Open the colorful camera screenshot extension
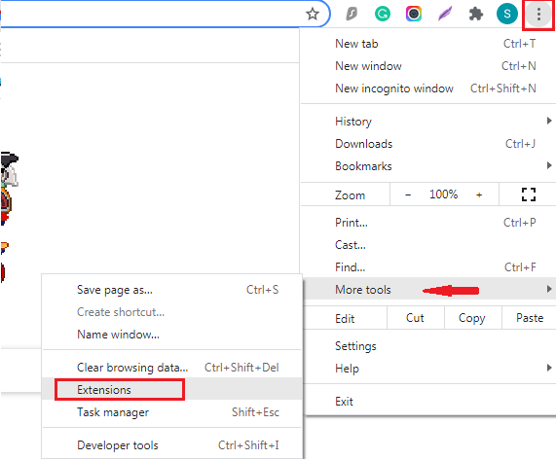 (414, 15)
